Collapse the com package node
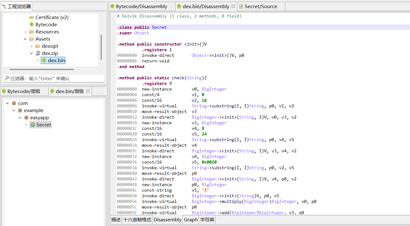This screenshot has width=410, height=226. point(7,103)
